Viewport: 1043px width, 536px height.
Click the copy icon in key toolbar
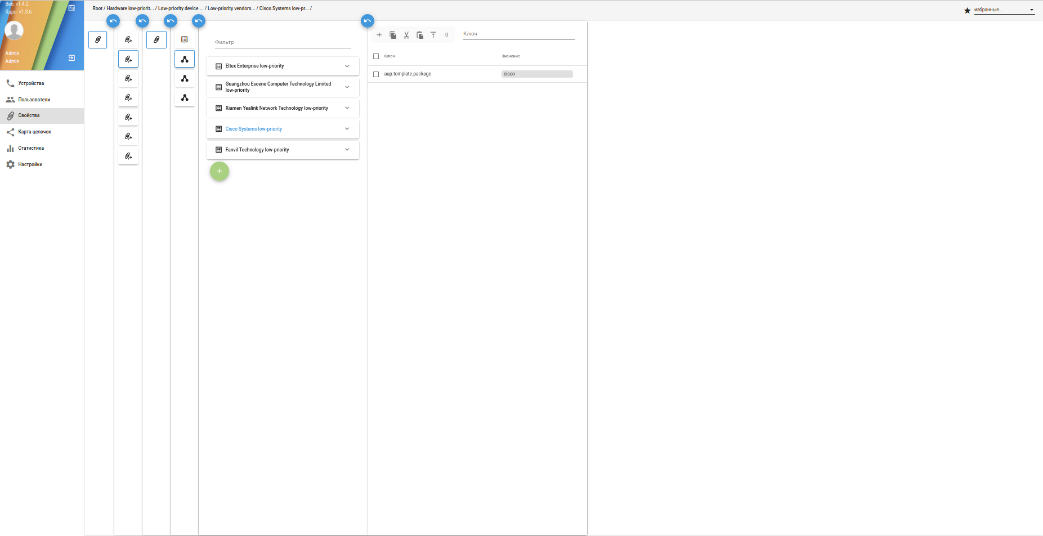pyautogui.click(x=393, y=35)
